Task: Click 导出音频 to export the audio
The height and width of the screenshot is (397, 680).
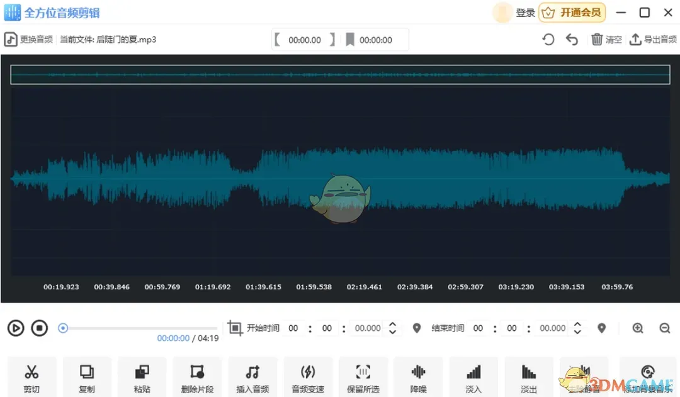Action: click(x=653, y=39)
